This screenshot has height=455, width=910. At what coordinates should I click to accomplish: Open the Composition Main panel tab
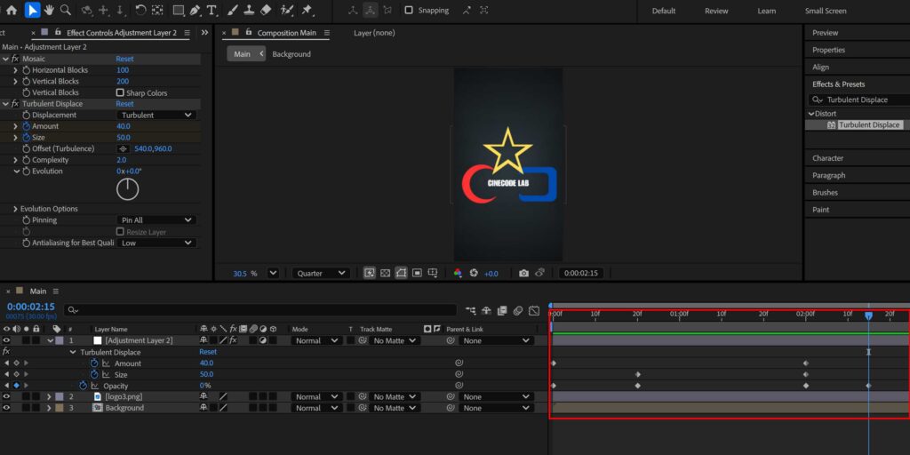287,33
